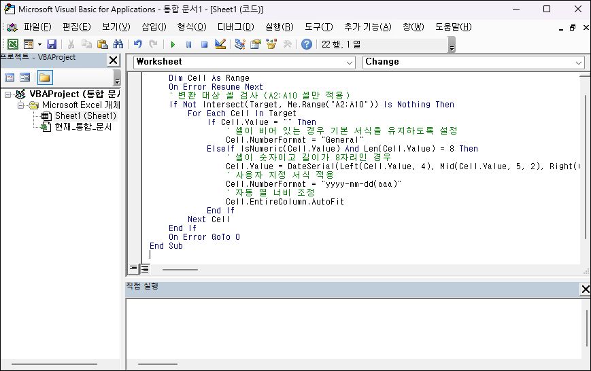
Task: Run the macro with the green play icon
Action: click(173, 44)
